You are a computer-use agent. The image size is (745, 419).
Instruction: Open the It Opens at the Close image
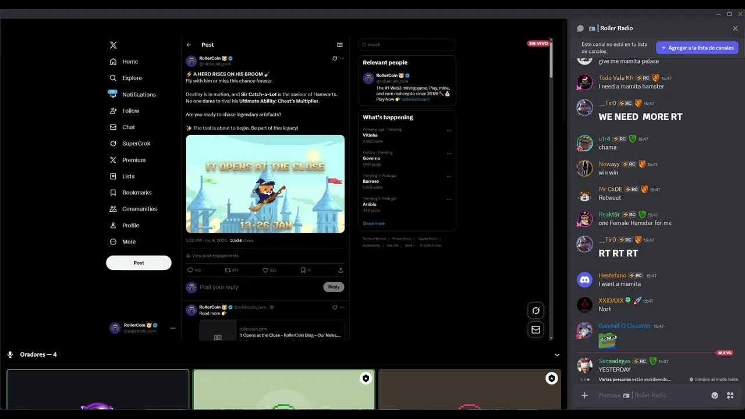tap(265, 184)
